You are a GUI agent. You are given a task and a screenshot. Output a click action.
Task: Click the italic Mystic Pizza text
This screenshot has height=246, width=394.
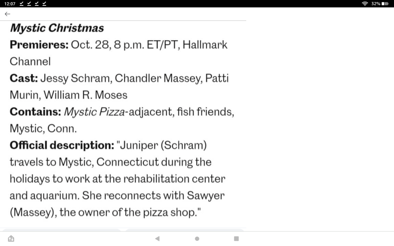[93, 112]
